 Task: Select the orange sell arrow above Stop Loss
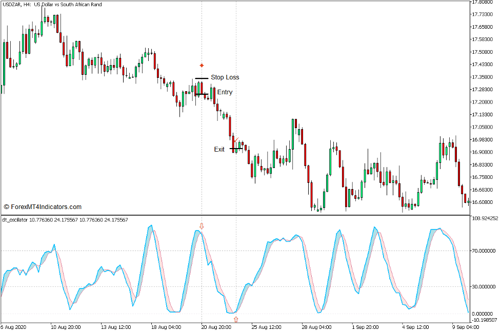tap(202, 66)
